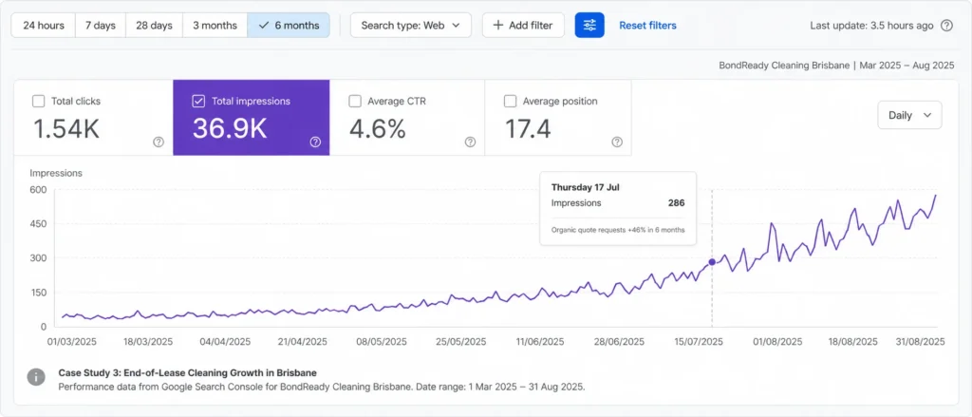Click the 1.54K total clicks value
972x417 pixels.
point(65,128)
